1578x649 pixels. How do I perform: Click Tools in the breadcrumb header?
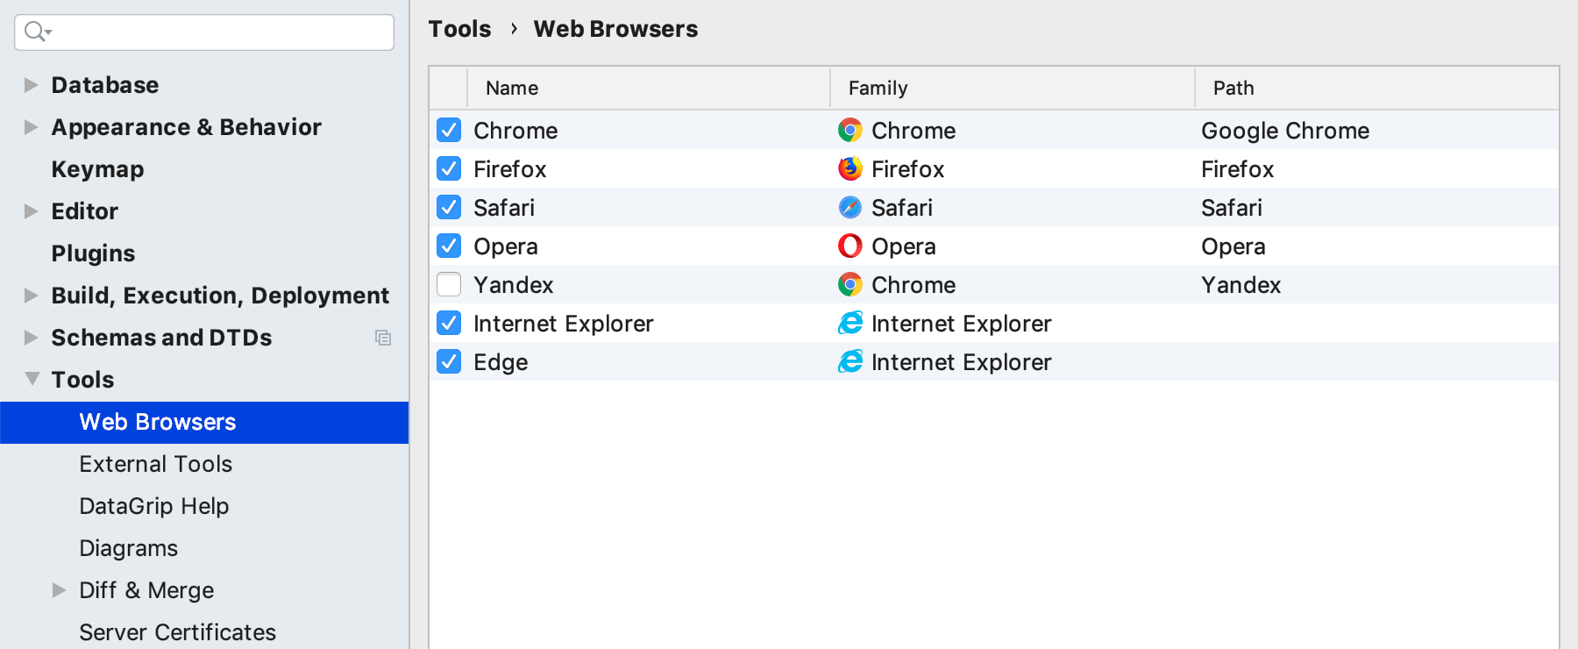coord(459,28)
